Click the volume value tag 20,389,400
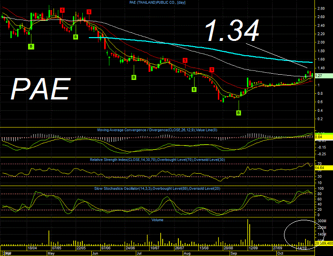Viewport: 333px width, 256px height. 323,243
